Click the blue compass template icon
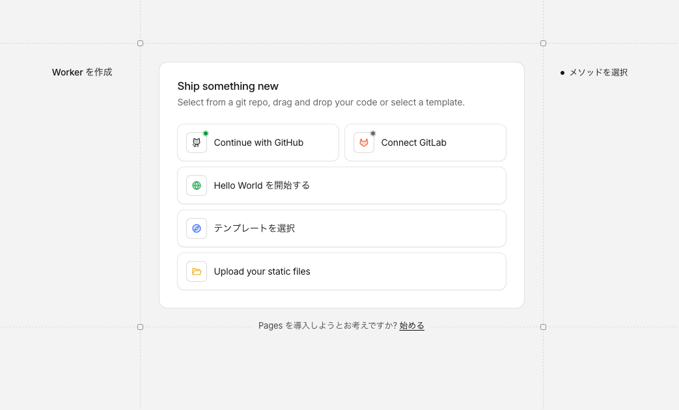Screen dimensions: 679x410 [197, 228]
